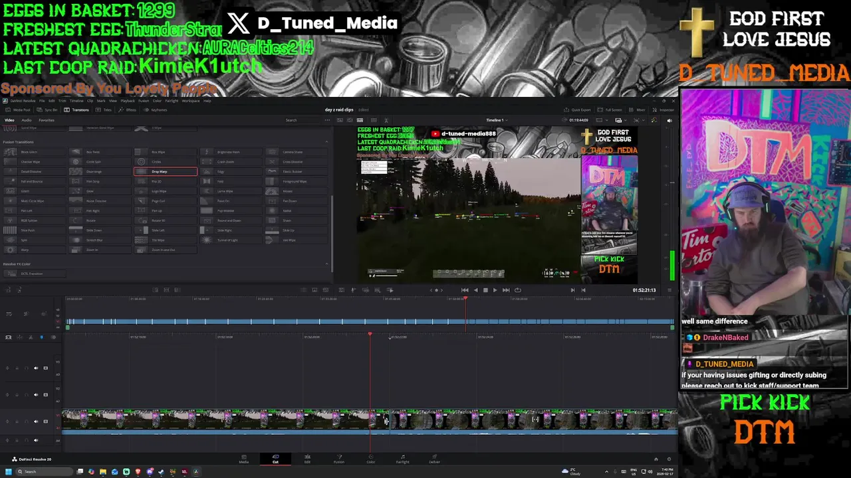This screenshot has height=478, width=851.
Task: Jump to the first frame in viewer
Action: point(465,290)
